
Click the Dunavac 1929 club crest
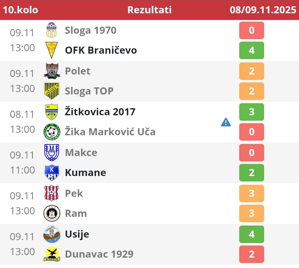pos(51,254)
